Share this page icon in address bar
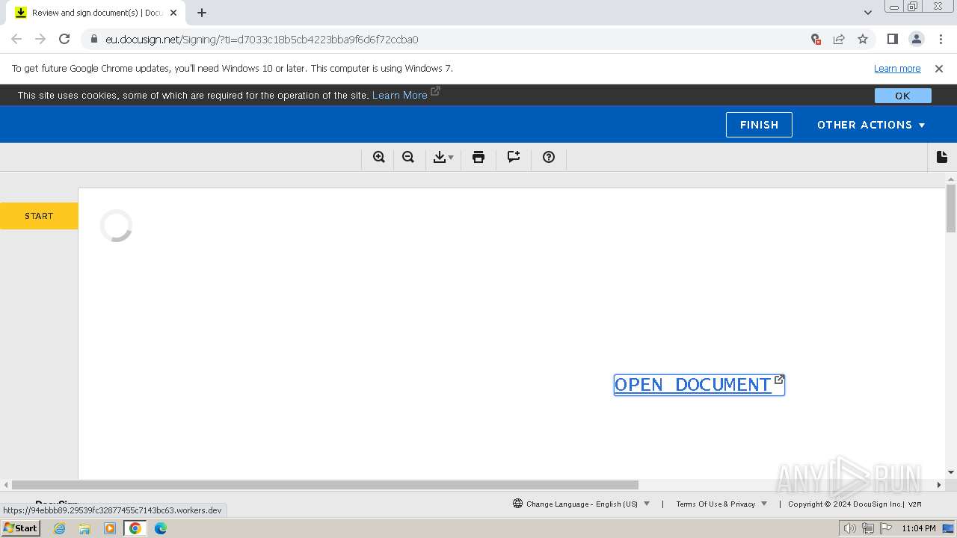This screenshot has width=957, height=538. (x=839, y=39)
